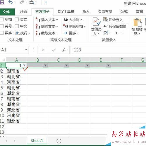This screenshot has height=146, width=146.
Task: Undo the last action
Action: click(11, 2)
